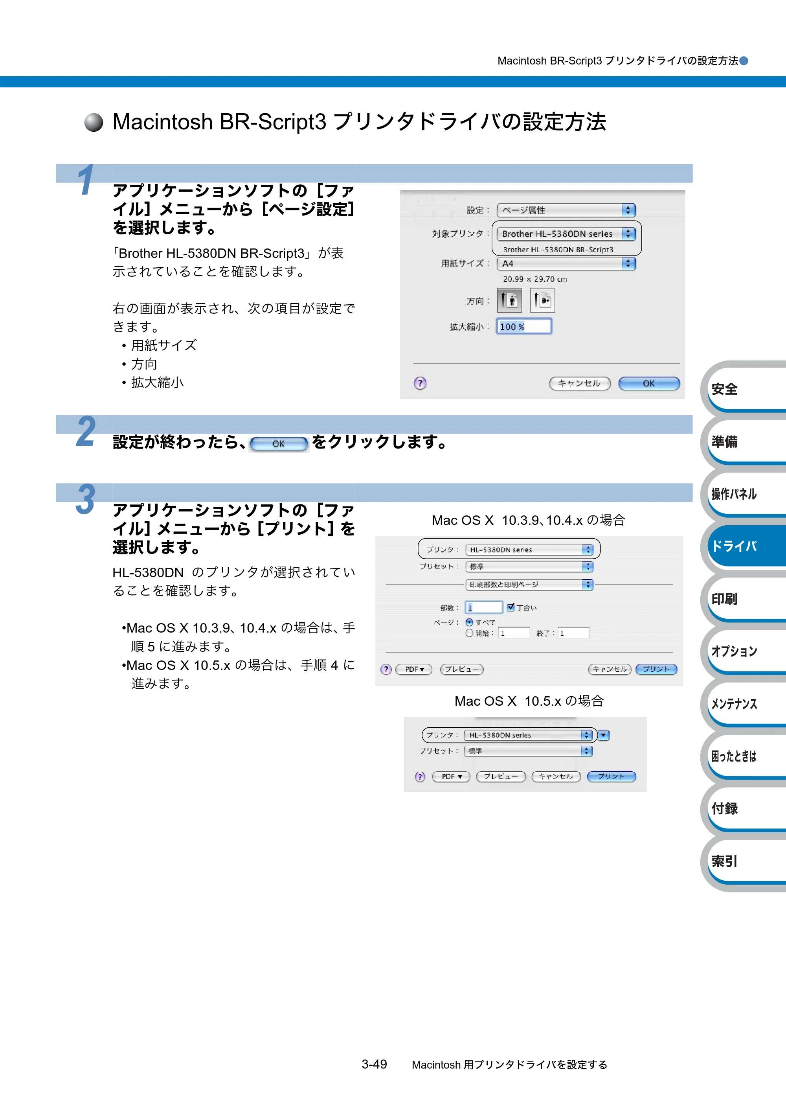The image size is (786, 1113).
Task: Open プリンタ dropdown in 10.4.x print dialog
Action: tap(529, 550)
